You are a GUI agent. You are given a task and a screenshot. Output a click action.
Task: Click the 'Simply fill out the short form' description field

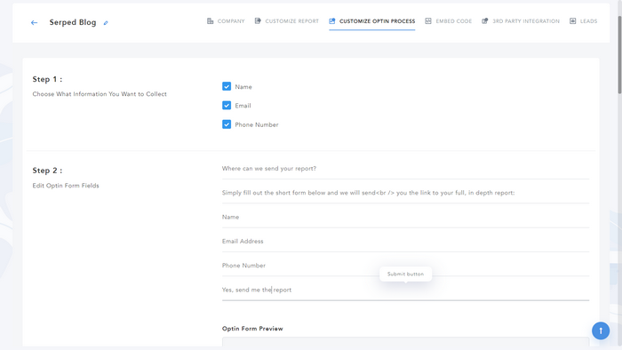point(405,193)
